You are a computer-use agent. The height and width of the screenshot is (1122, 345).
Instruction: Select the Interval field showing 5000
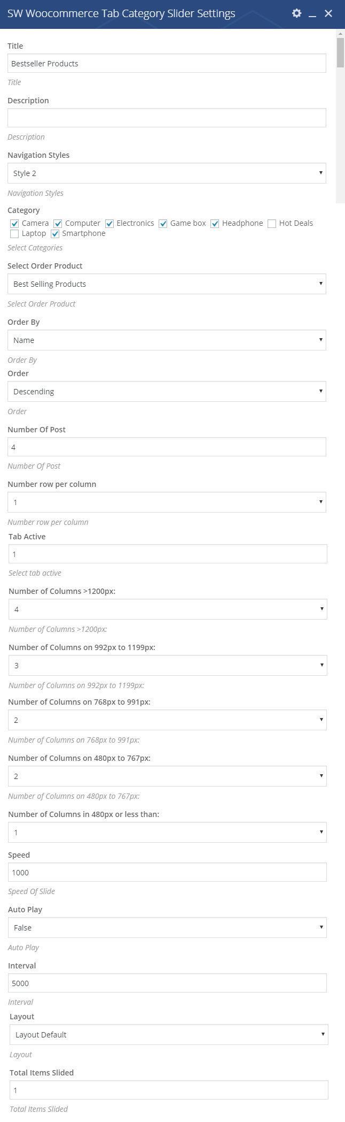[167, 983]
